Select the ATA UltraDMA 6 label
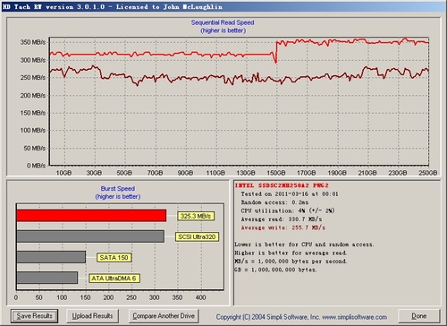 click(114, 279)
